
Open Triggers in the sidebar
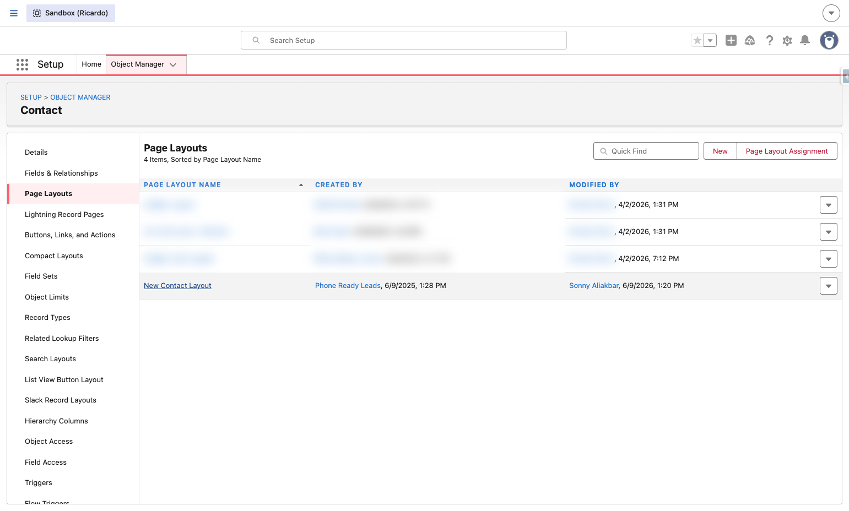[x=39, y=483]
